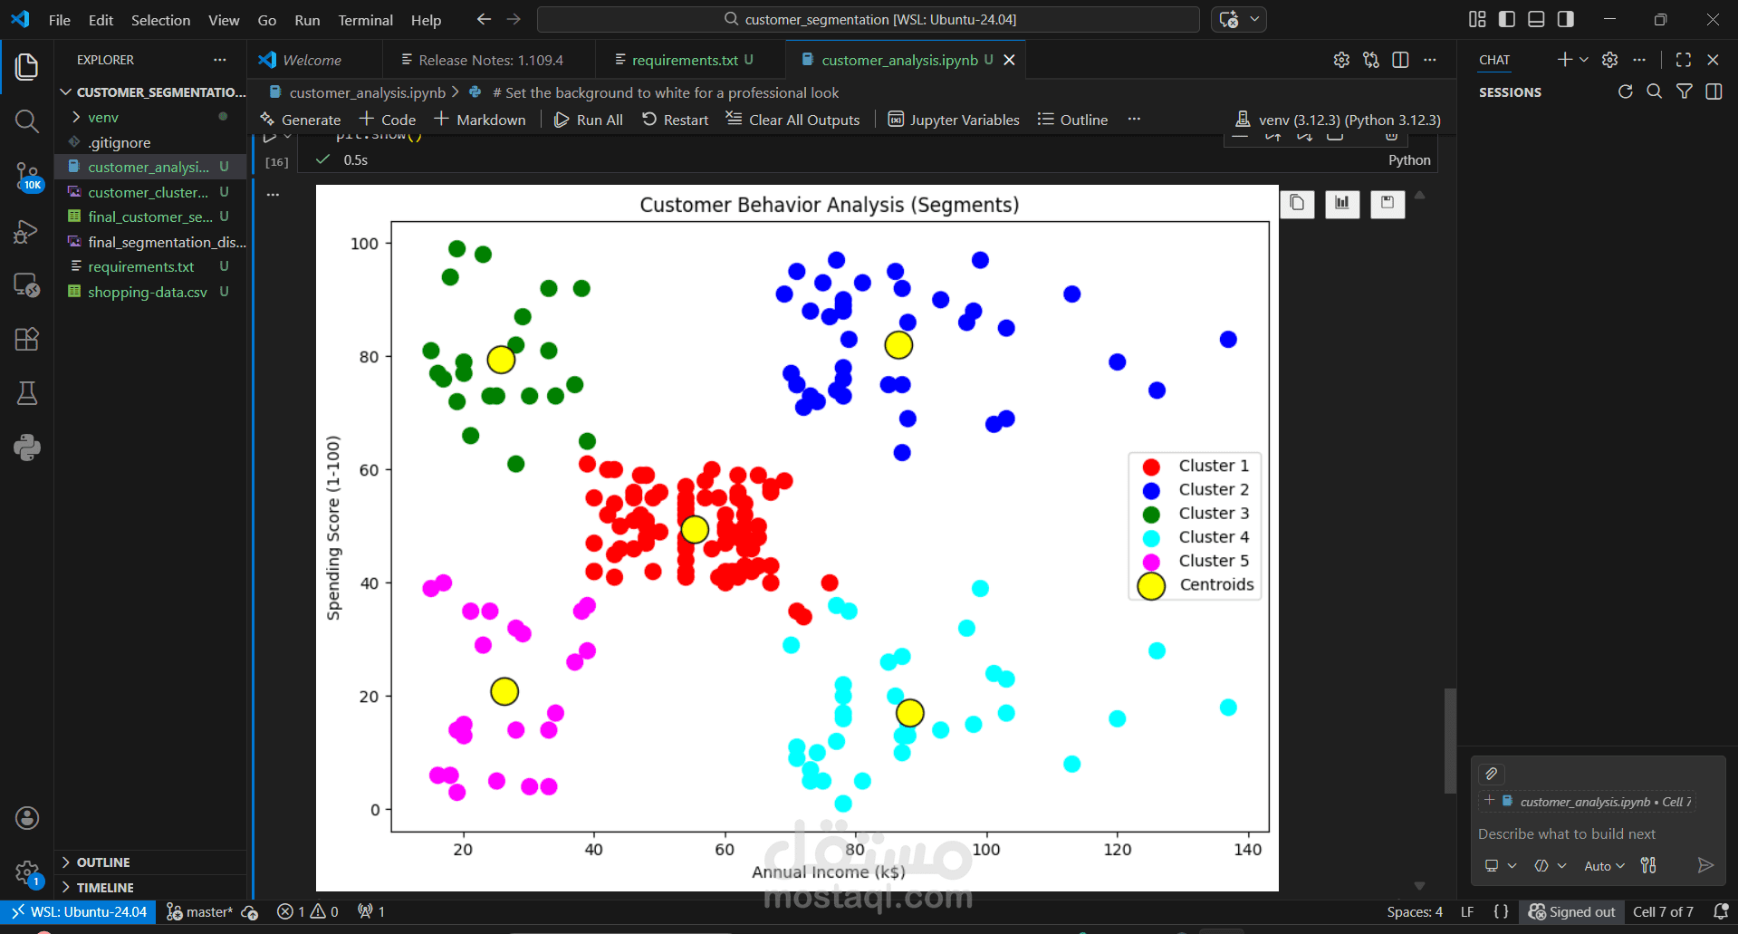This screenshot has height=934, width=1738.
Task: Clear All Outputs of the notebook
Action: [792, 119]
